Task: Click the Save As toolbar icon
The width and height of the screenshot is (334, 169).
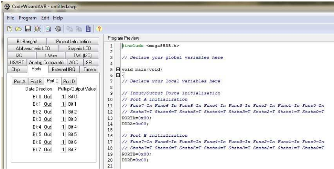Action: [37, 28]
